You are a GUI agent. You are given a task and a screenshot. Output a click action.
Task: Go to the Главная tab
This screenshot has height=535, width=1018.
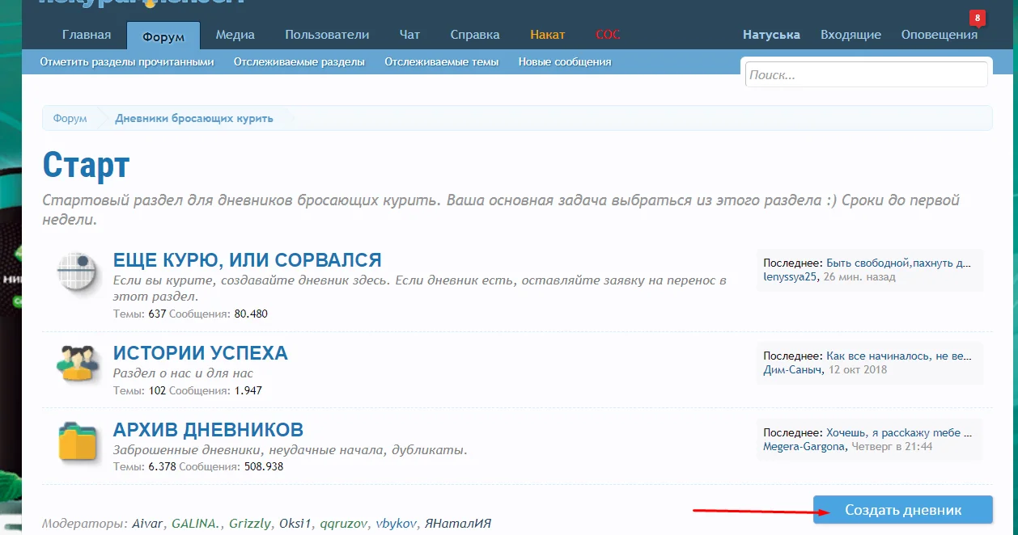(87, 35)
